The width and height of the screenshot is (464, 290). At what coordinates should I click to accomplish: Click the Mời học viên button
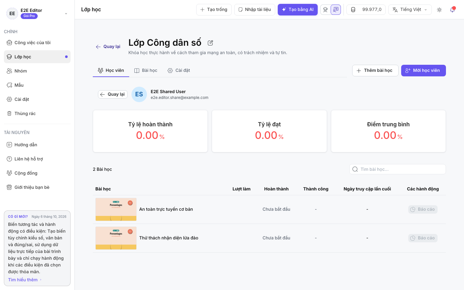(x=423, y=71)
